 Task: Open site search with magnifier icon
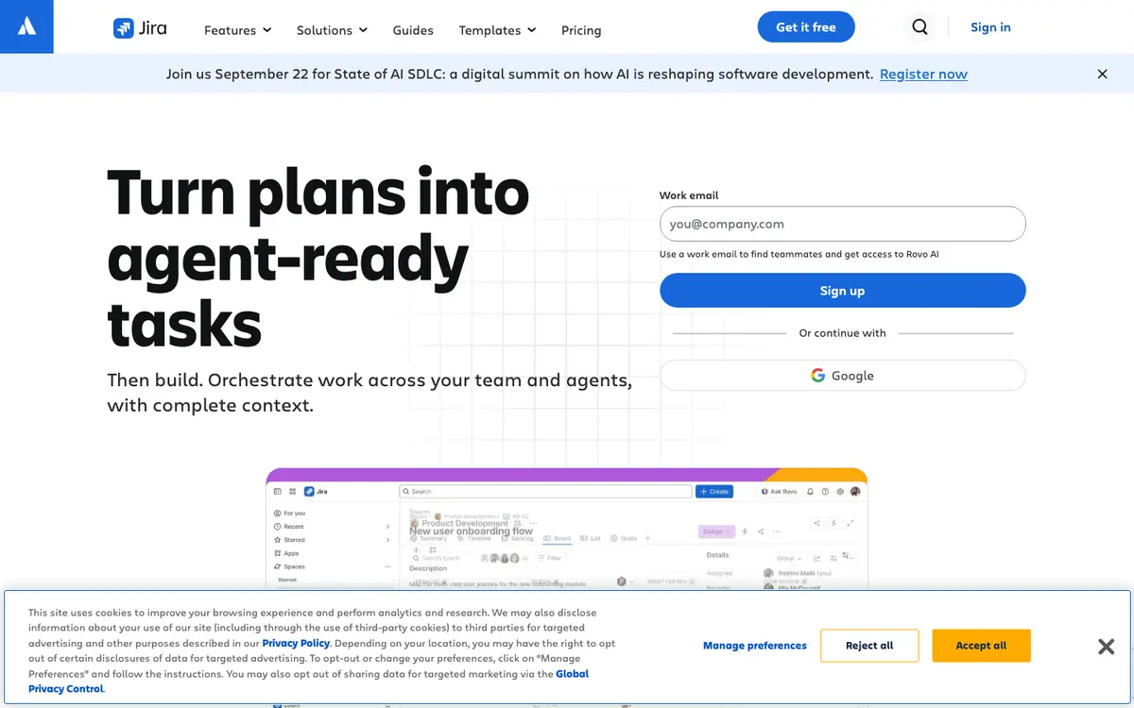coord(919,27)
